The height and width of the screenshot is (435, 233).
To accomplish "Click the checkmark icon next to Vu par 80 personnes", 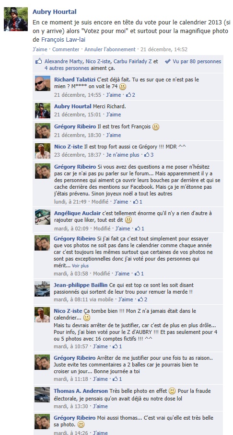I will [x=167, y=62].
